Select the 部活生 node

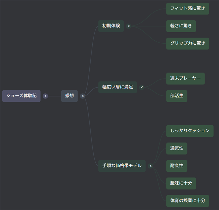click(x=177, y=96)
